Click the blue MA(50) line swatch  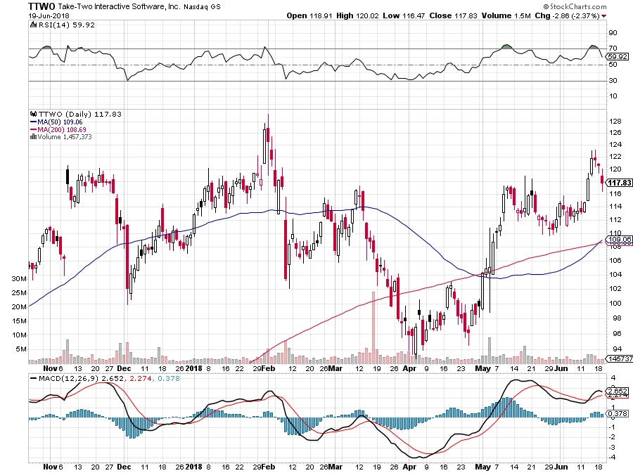pyautogui.click(x=34, y=122)
